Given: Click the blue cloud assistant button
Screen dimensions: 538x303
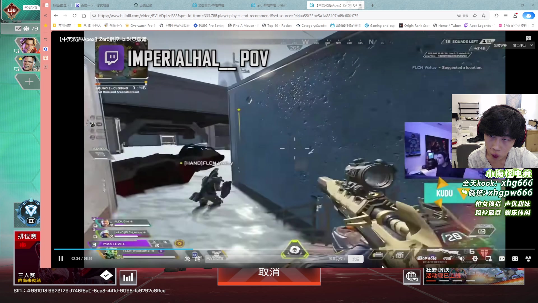Looking at the screenshot, I should (x=528, y=16).
